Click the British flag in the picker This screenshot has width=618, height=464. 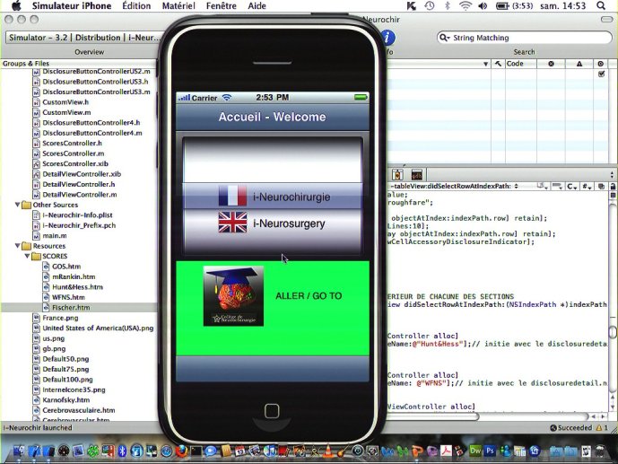click(232, 223)
